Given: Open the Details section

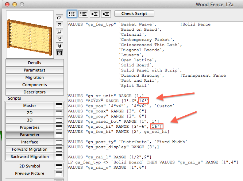Looking at the screenshot, I should [x=35, y=63].
